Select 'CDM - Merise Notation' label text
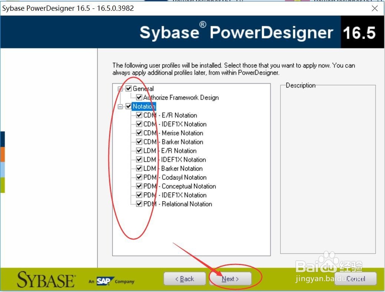The image size is (385, 292). [173, 133]
